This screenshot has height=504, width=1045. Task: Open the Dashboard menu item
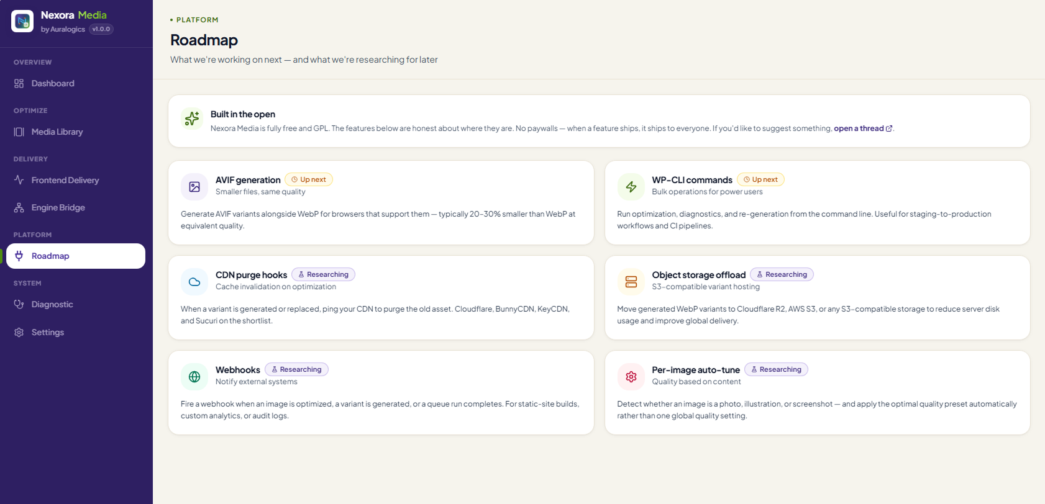(76, 83)
